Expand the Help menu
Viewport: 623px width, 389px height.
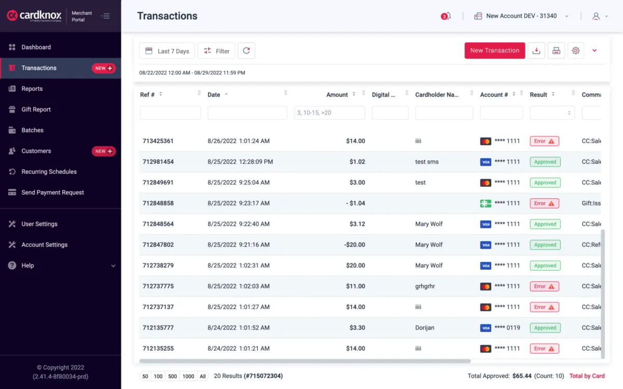pyautogui.click(x=60, y=266)
